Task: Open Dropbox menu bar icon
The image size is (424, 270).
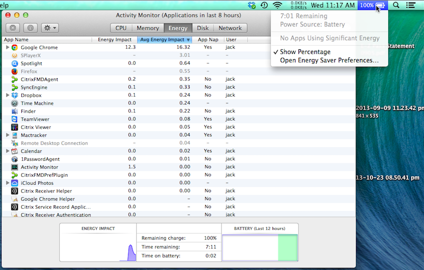Action: (x=252, y=5)
